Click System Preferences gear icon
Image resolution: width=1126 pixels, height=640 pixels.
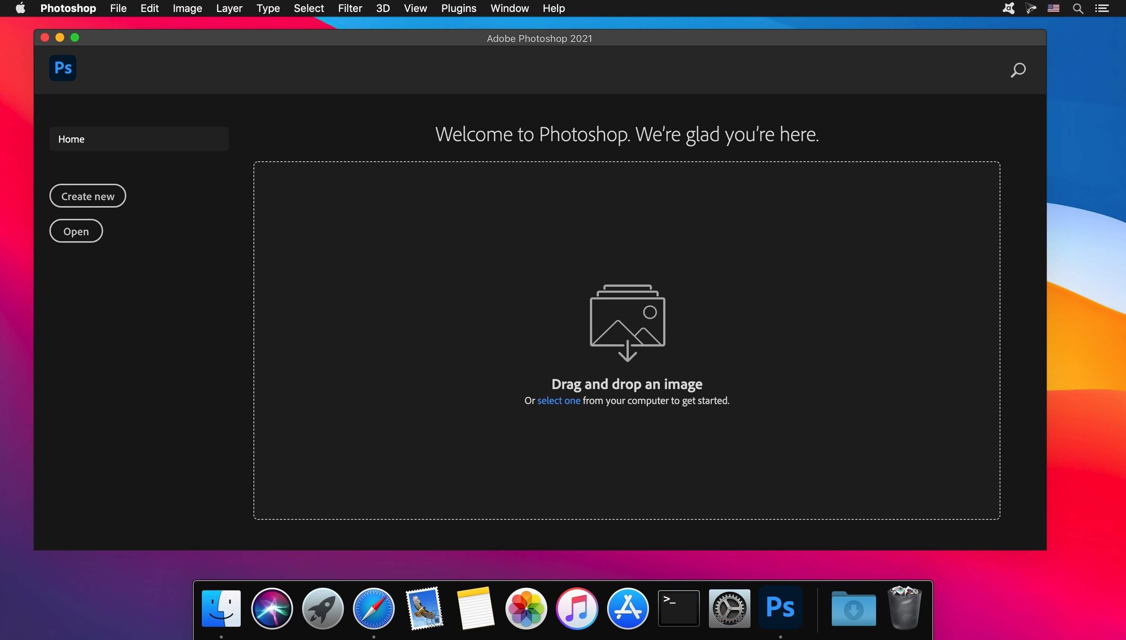click(x=729, y=608)
